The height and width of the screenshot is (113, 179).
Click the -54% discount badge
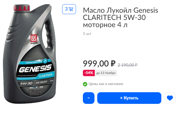tap(89, 73)
